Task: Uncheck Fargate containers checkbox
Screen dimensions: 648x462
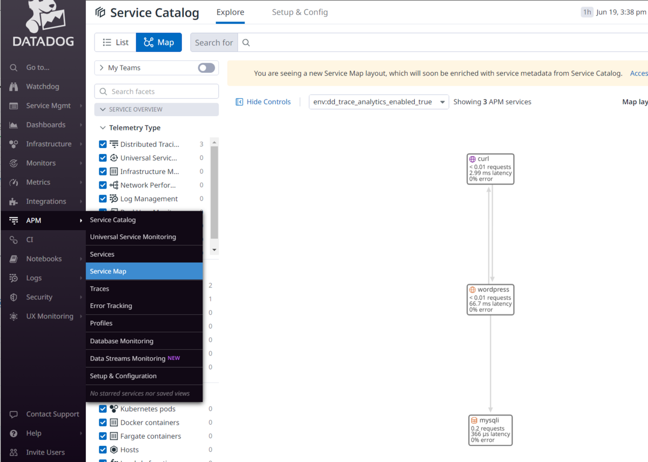Action: 103,436
